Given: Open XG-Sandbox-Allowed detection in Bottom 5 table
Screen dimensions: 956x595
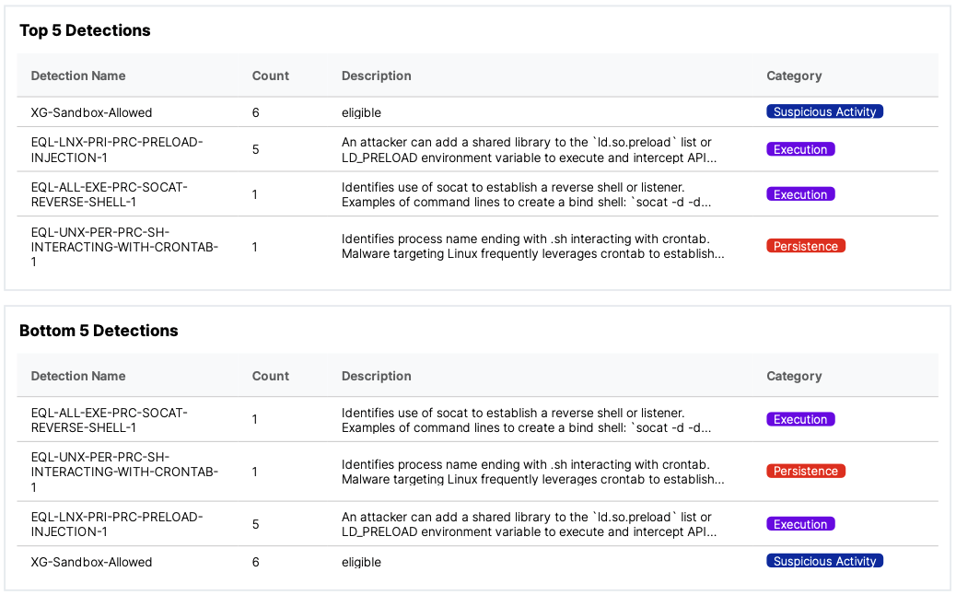Looking at the screenshot, I should pyautogui.click(x=91, y=562).
